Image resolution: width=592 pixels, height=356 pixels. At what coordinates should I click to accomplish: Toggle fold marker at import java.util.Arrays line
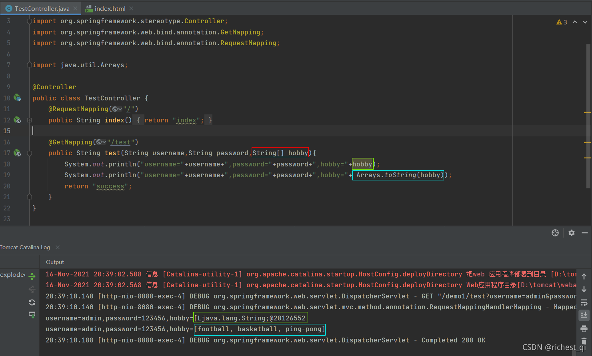click(x=29, y=64)
